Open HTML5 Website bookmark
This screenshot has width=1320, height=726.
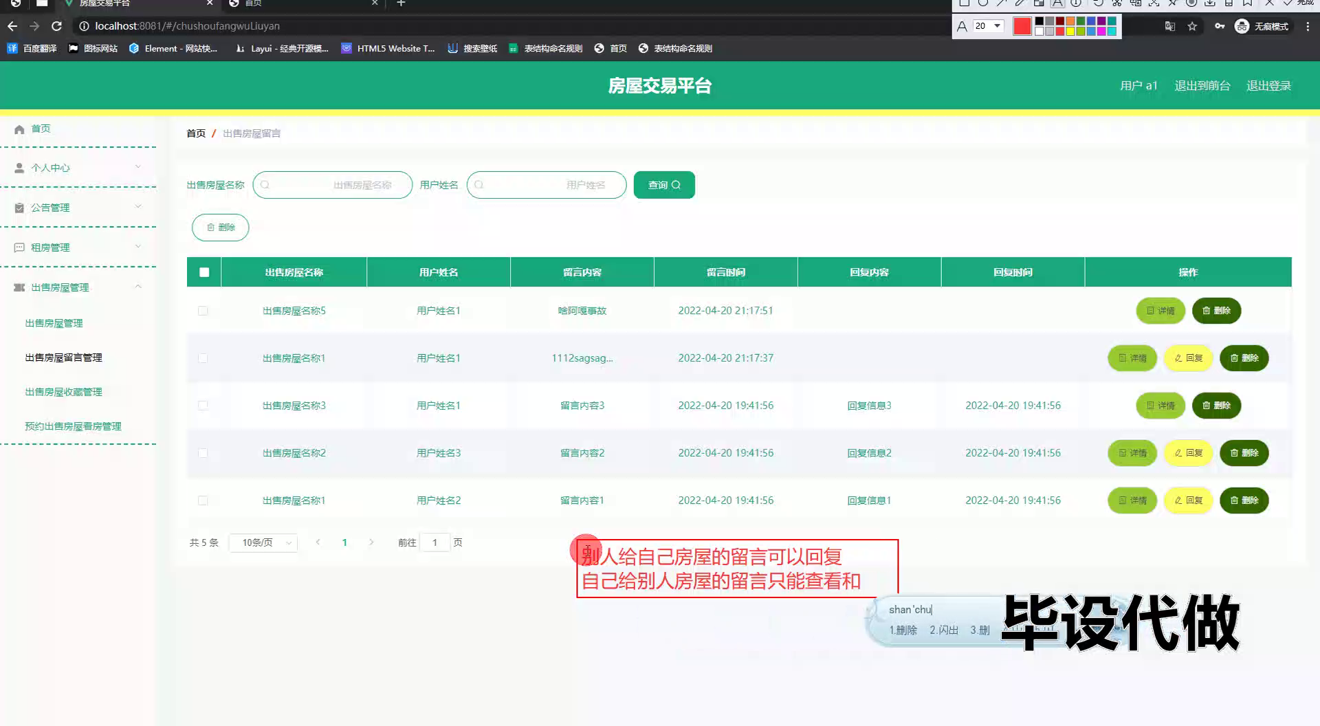(x=388, y=48)
